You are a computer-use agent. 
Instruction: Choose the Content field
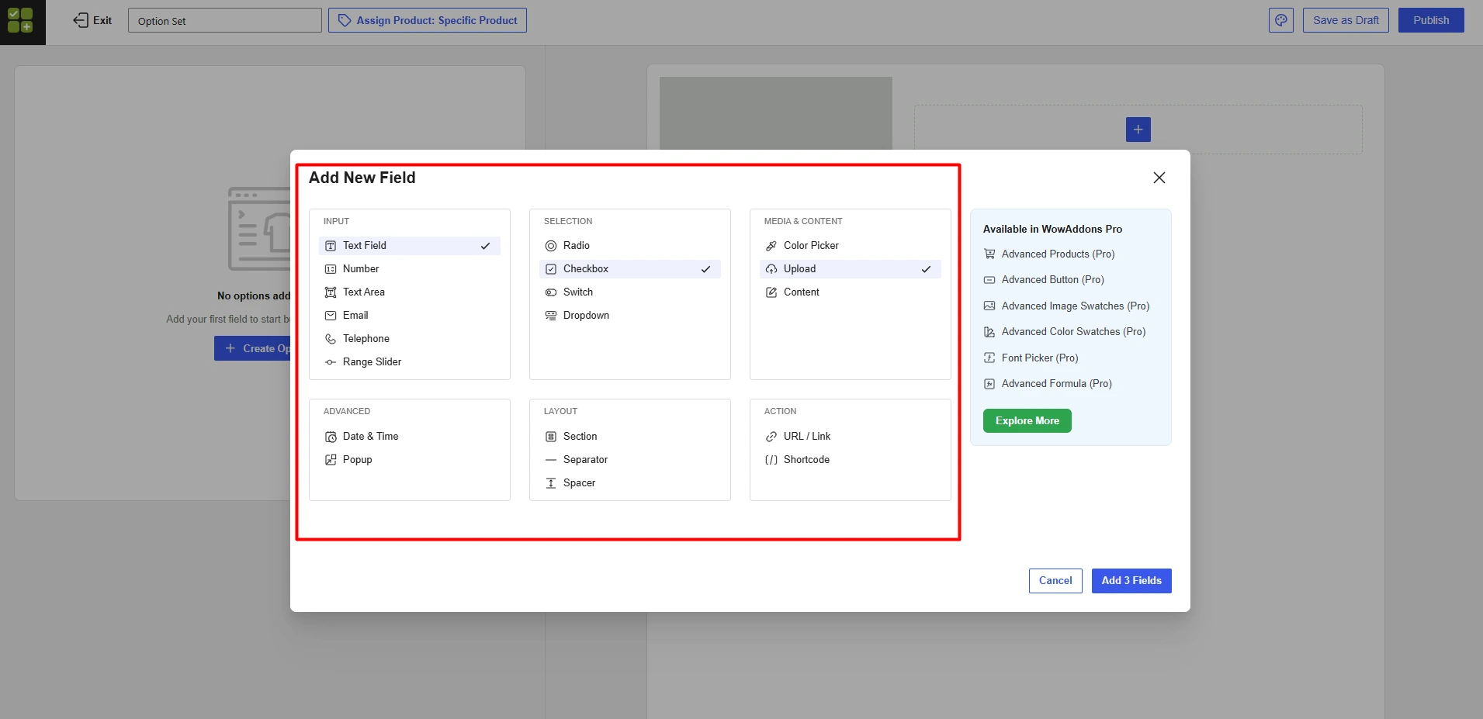(851, 292)
